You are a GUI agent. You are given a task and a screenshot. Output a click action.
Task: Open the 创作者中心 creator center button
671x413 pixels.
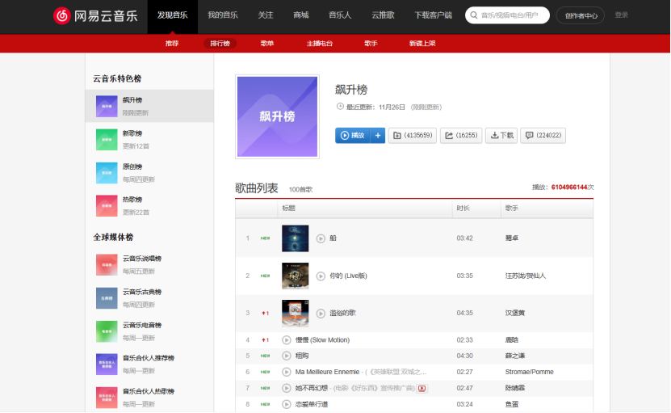pos(580,15)
